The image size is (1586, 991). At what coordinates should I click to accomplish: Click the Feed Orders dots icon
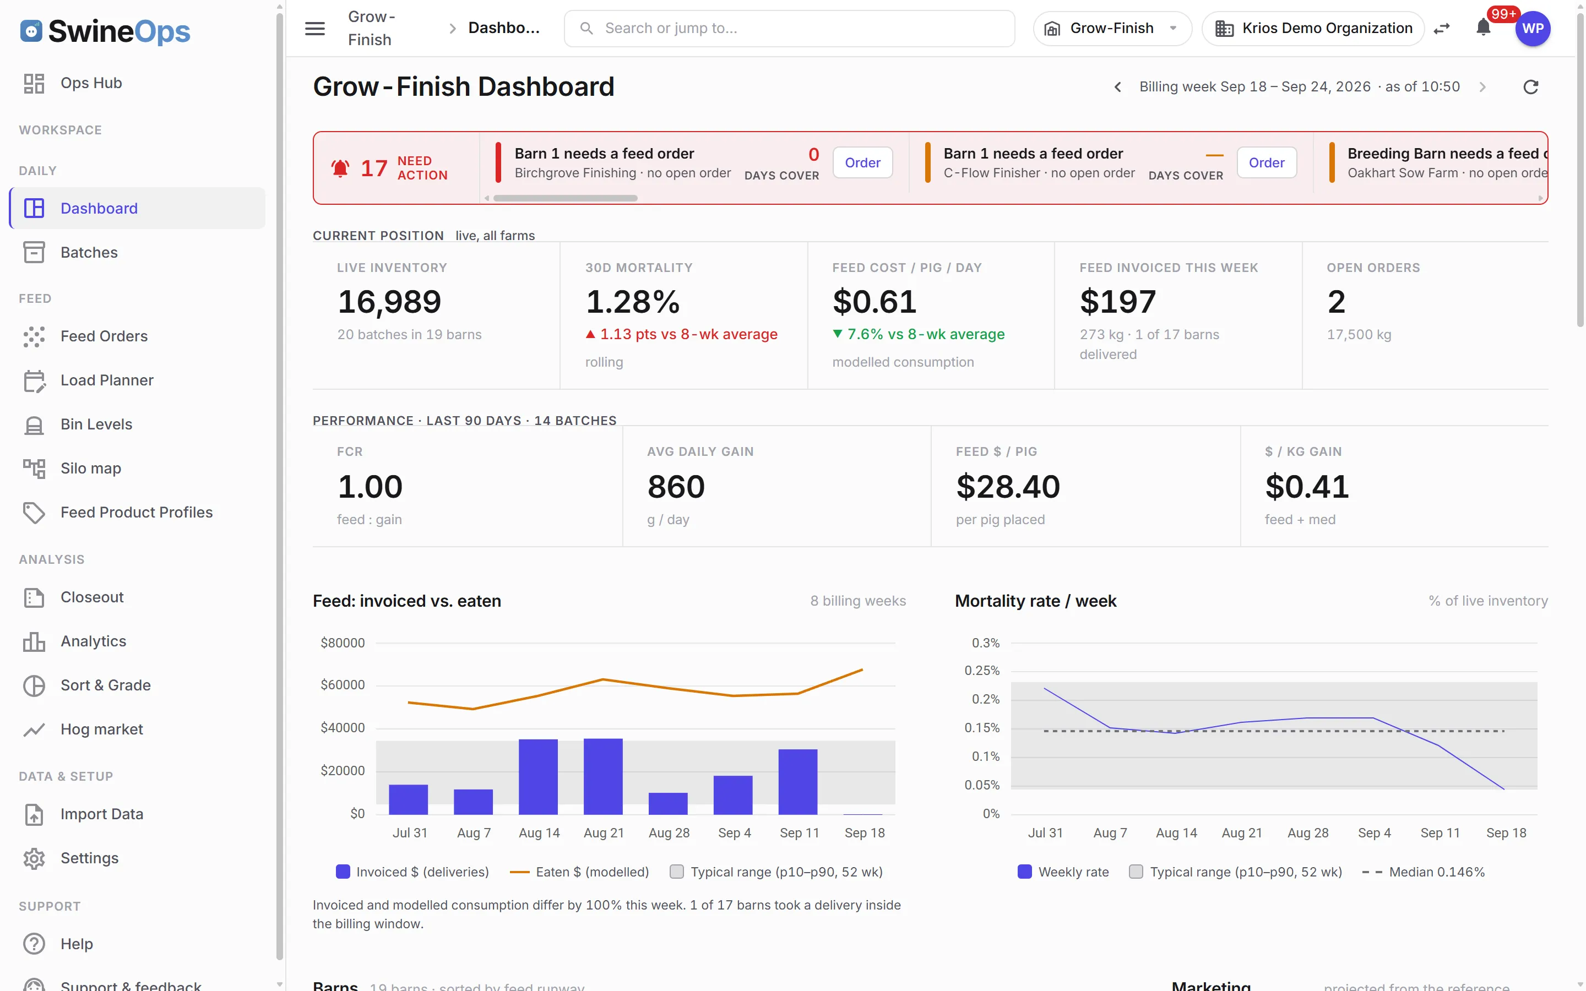coord(34,336)
